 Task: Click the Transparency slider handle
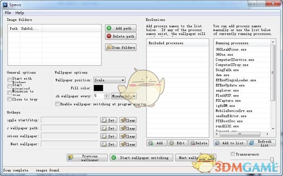coord(272,160)
